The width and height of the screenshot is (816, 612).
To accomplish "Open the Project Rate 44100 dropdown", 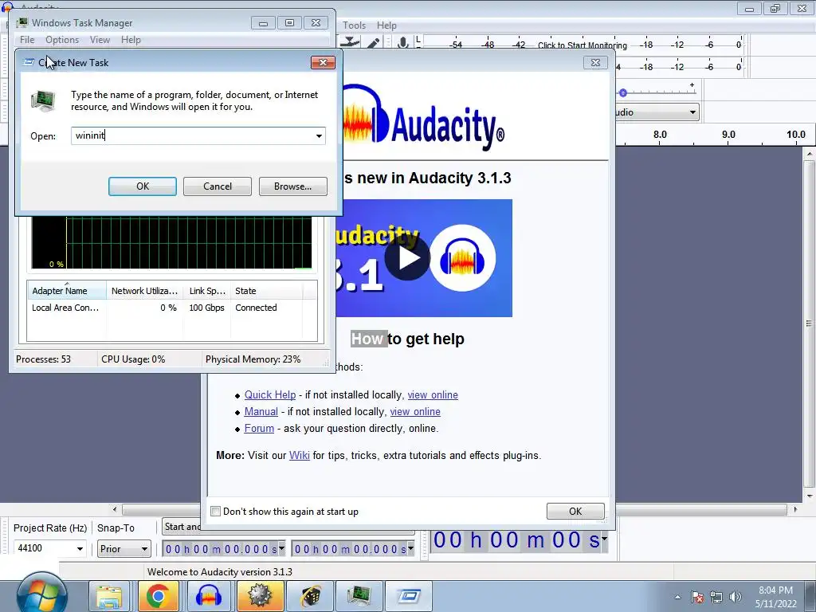I will point(80,548).
